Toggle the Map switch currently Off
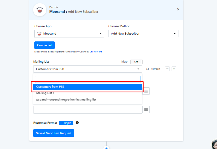217x149 pixels. pyautogui.click(x=136, y=62)
